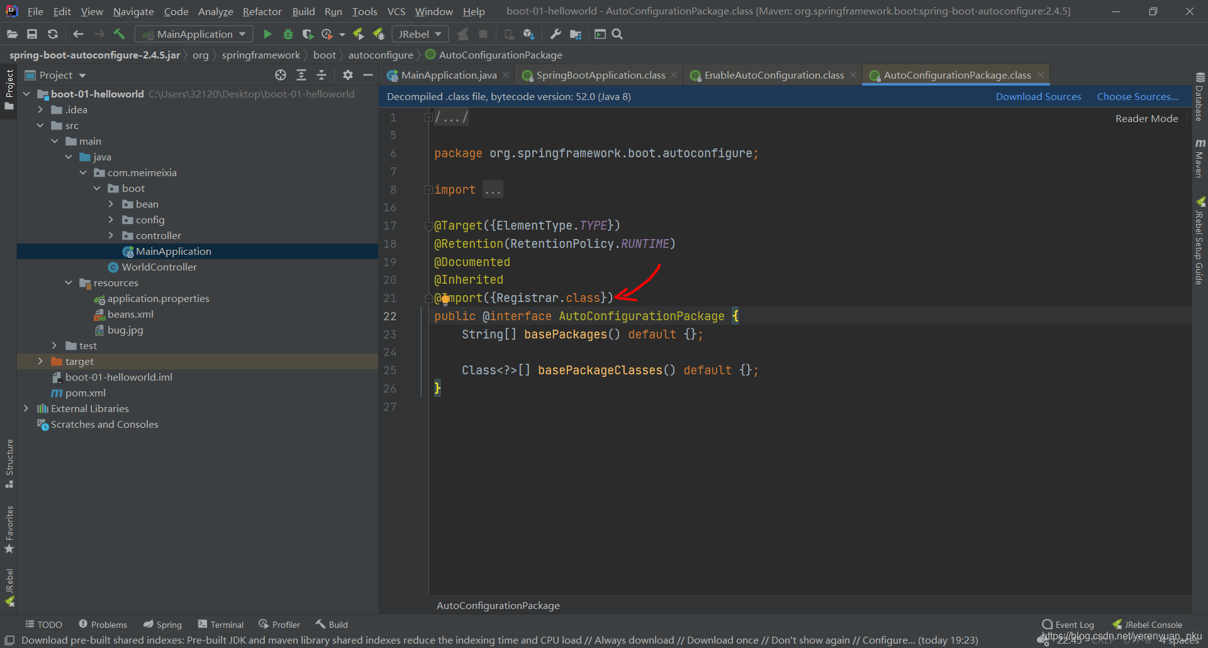The height and width of the screenshot is (648, 1208).
Task: Open Favorites tool window
Action: tap(9, 529)
